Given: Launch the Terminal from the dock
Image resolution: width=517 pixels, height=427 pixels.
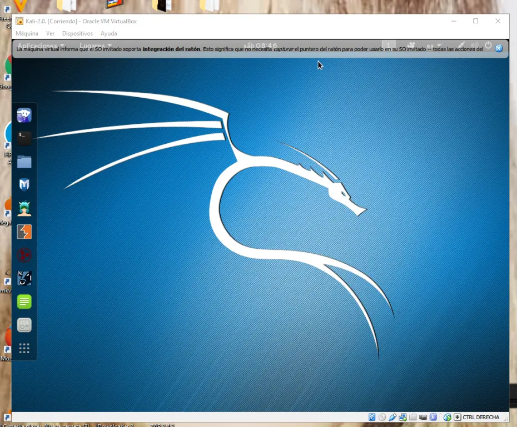Looking at the screenshot, I should coord(24,138).
